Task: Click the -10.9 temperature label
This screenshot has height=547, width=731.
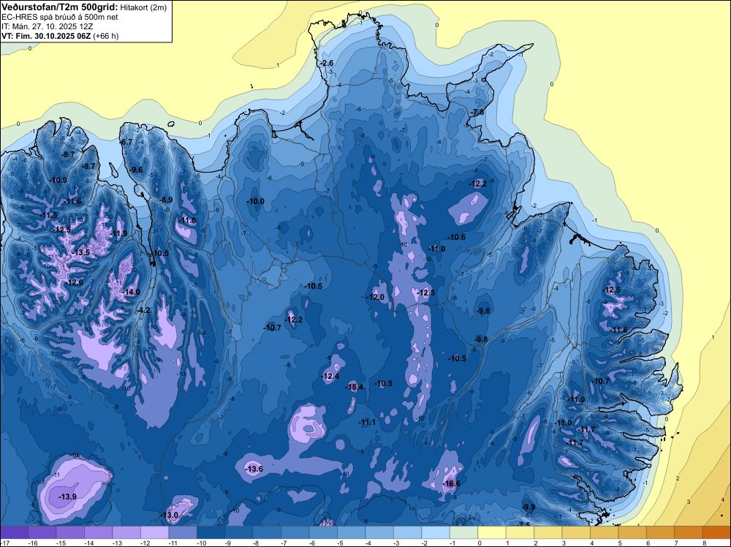Action: tap(58, 180)
